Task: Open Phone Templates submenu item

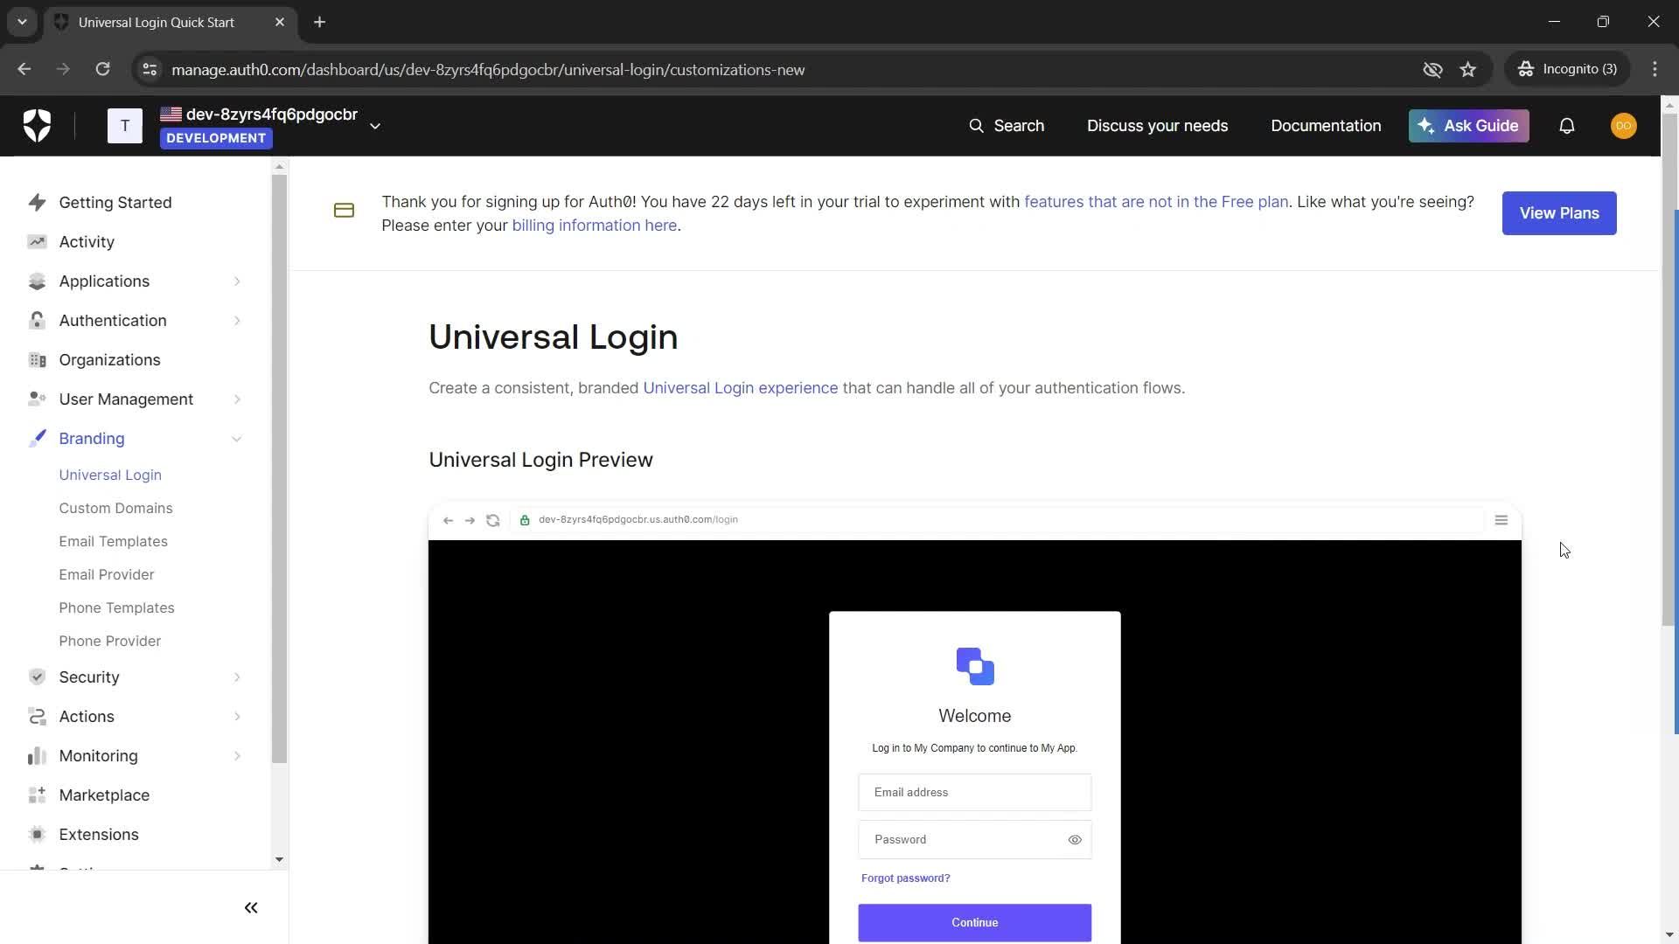Action: tap(116, 608)
